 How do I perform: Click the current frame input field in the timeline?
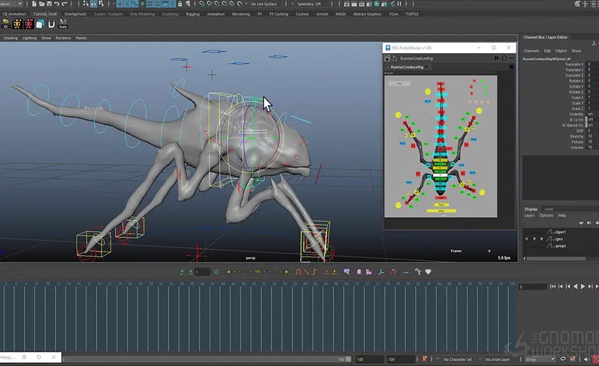pyautogui.click(x=202, y=272)
